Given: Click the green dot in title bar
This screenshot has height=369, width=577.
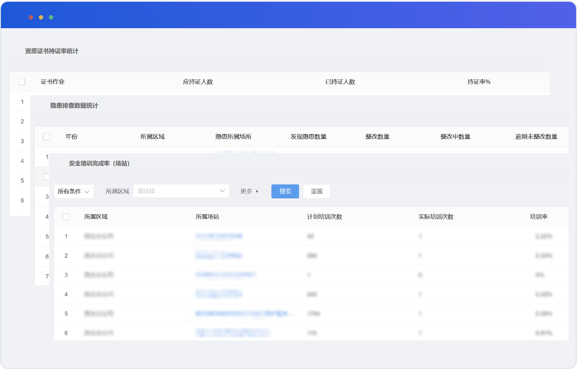Looking at the screenshot, I should [x=51, y=17].
